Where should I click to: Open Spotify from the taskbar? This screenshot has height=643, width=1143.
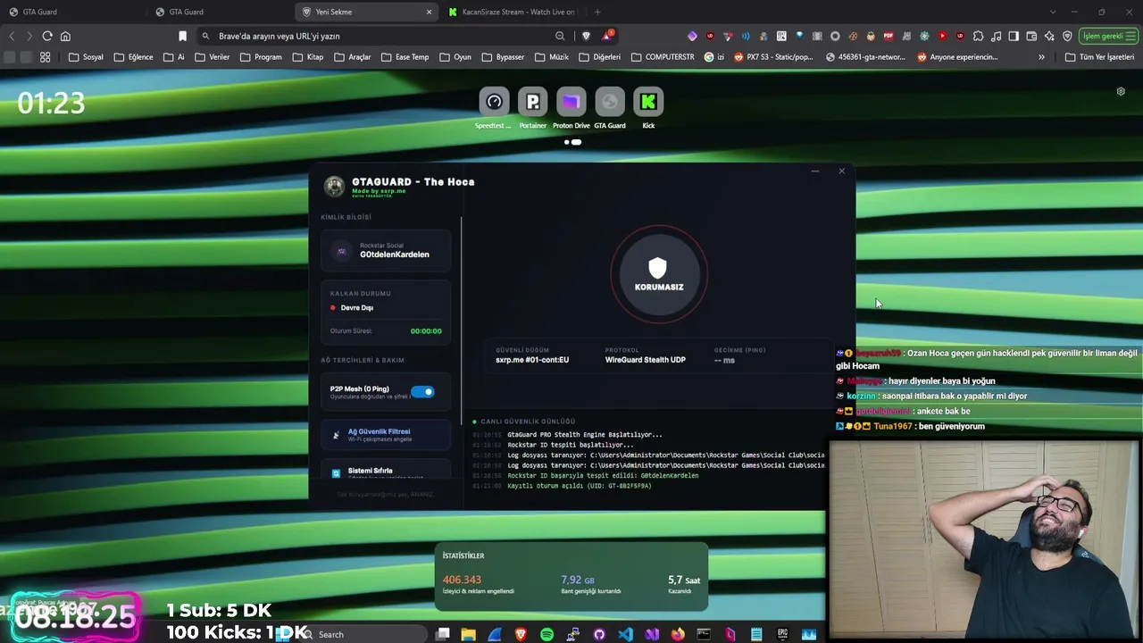coord(546,634)
